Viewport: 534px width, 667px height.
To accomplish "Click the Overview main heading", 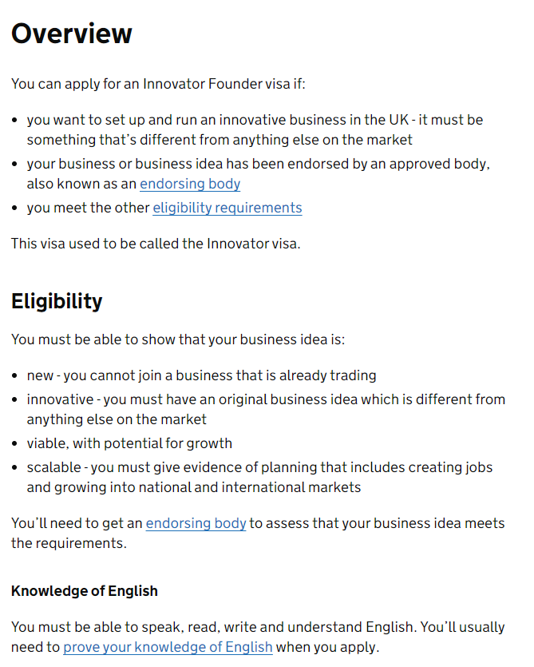I will click(72, 34).
